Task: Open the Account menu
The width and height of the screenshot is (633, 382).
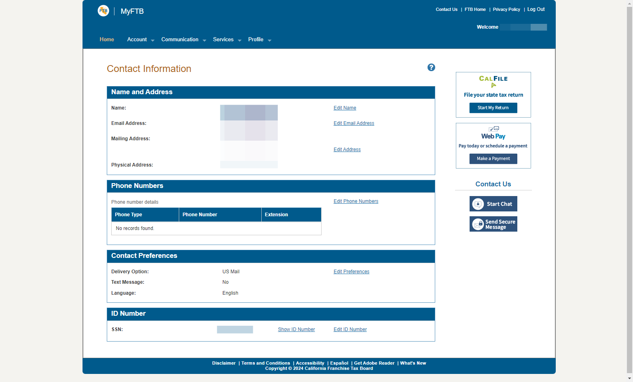Action: pyautogui.click(x=137, y=40)
